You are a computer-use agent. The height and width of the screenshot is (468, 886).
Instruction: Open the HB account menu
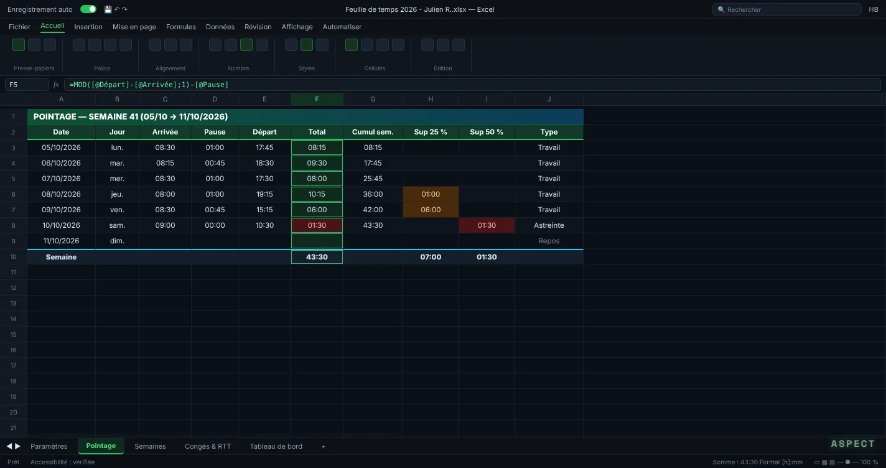874,9
